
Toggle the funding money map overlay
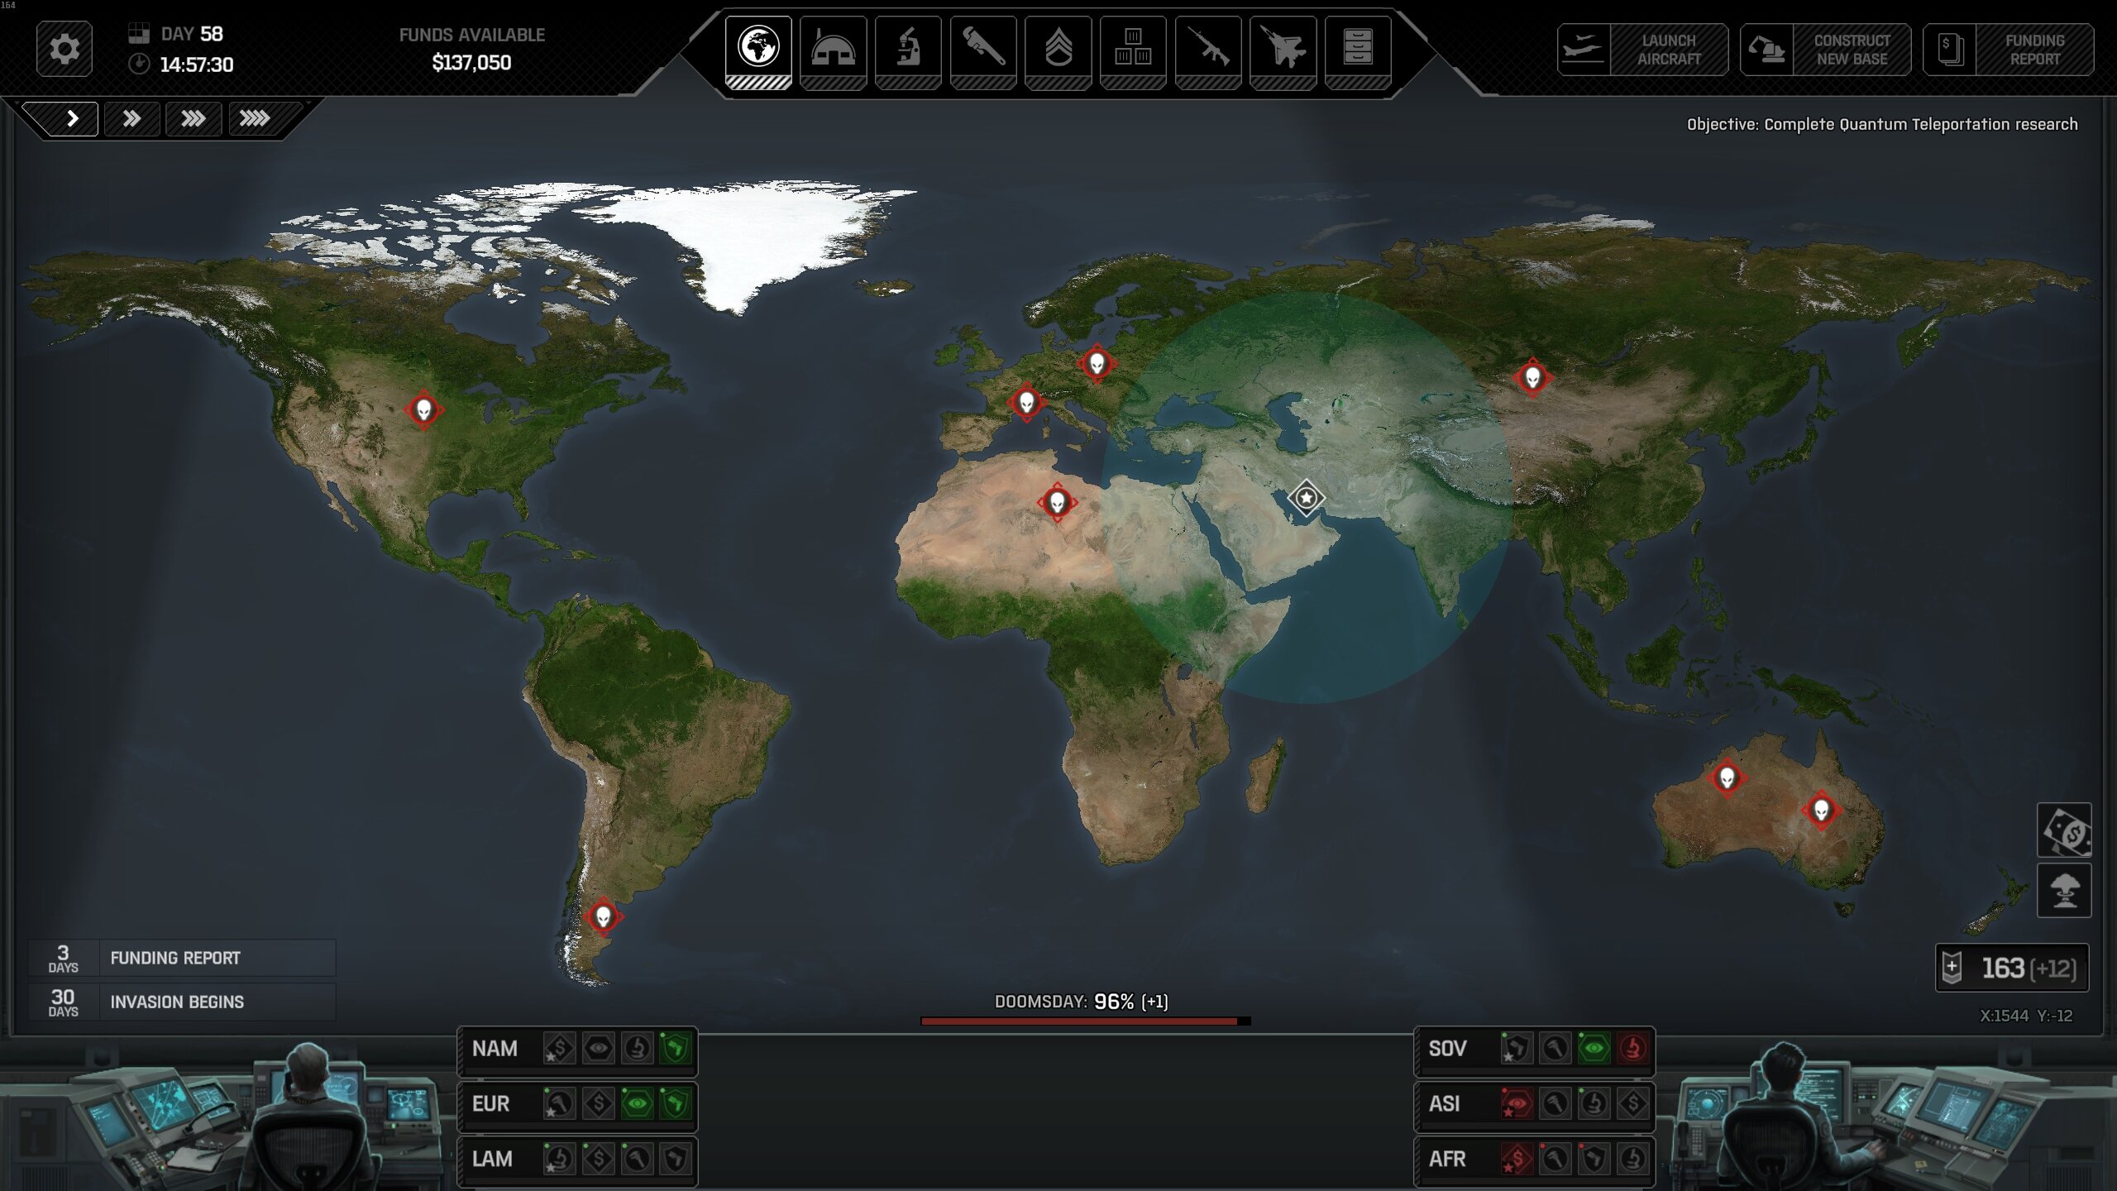2064,830
